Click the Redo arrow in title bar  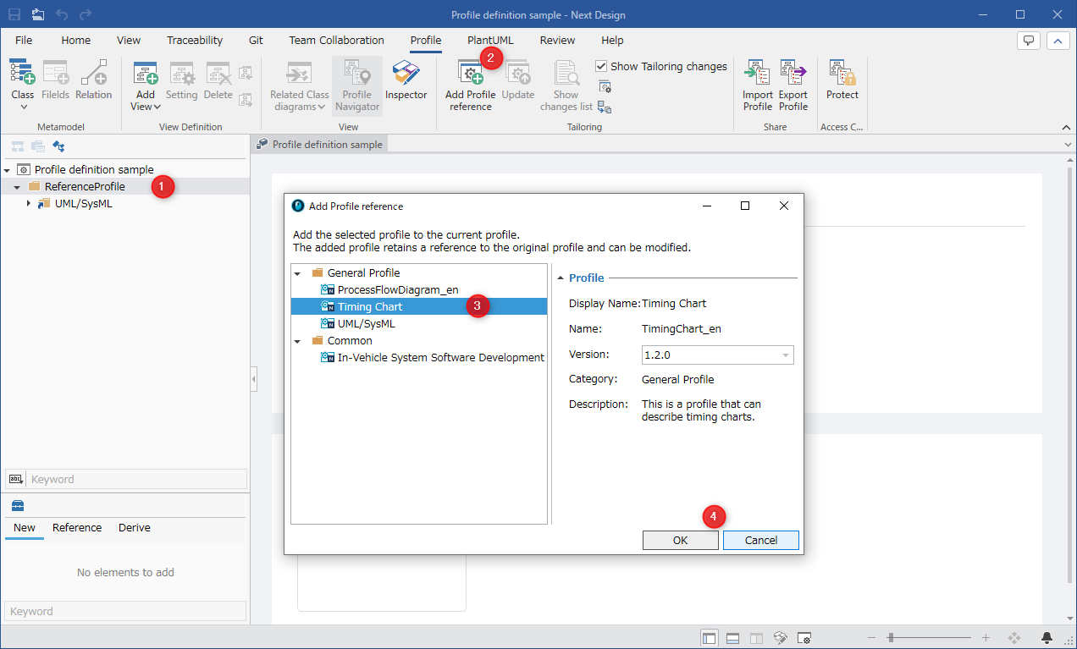coord(86,14)
